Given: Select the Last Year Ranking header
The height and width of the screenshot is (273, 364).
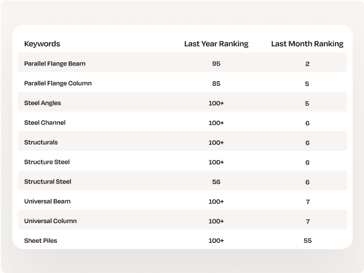Looking at the screenshot, I should 216,44.
